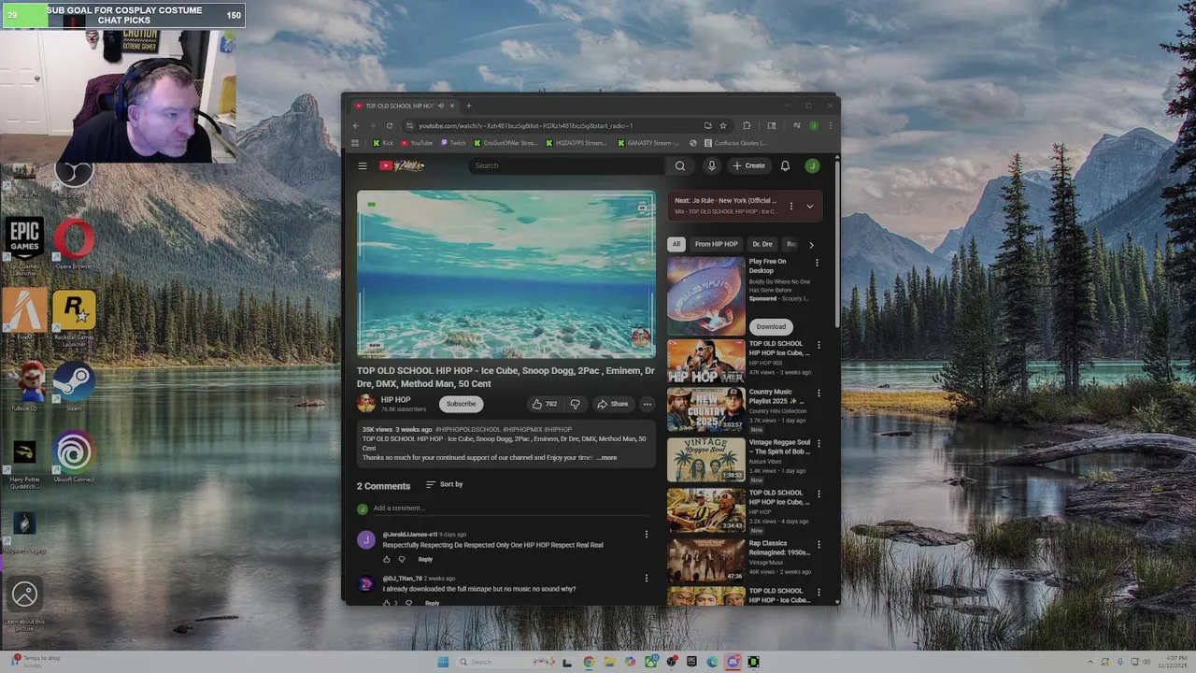1196x673 pixels.
Task: Show hidden system tray icons chevron
Action: click(x=1090, y=662)
